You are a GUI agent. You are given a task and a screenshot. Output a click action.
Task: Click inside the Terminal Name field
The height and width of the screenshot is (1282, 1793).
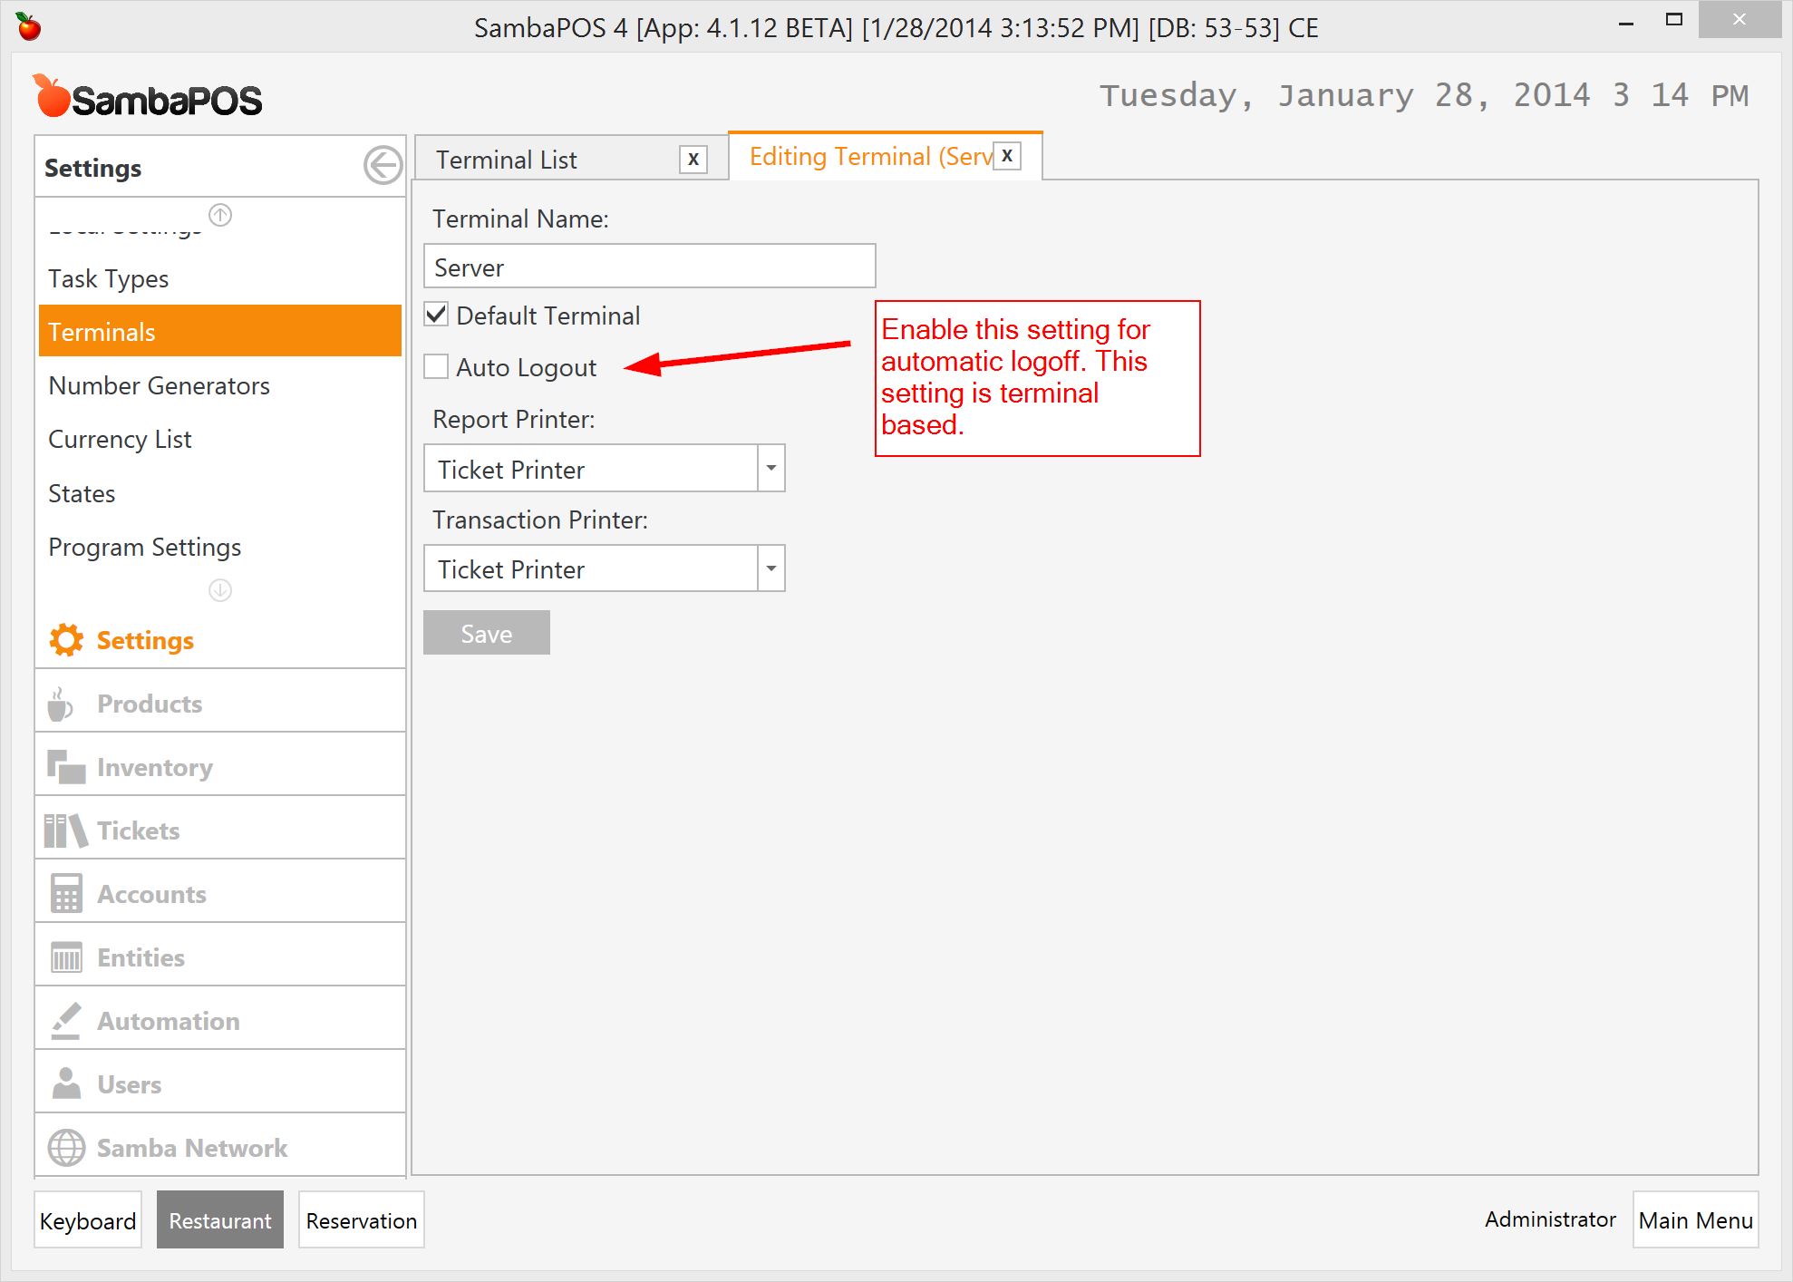(x=648, y=266)
